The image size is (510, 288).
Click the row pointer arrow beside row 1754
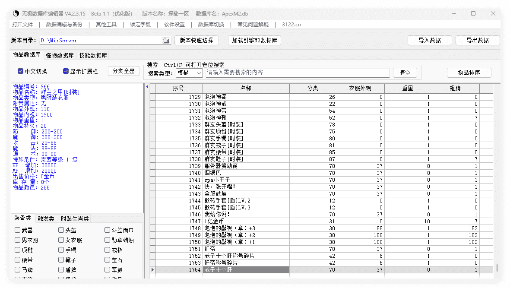pyautogui.click(x=152, y=270)
